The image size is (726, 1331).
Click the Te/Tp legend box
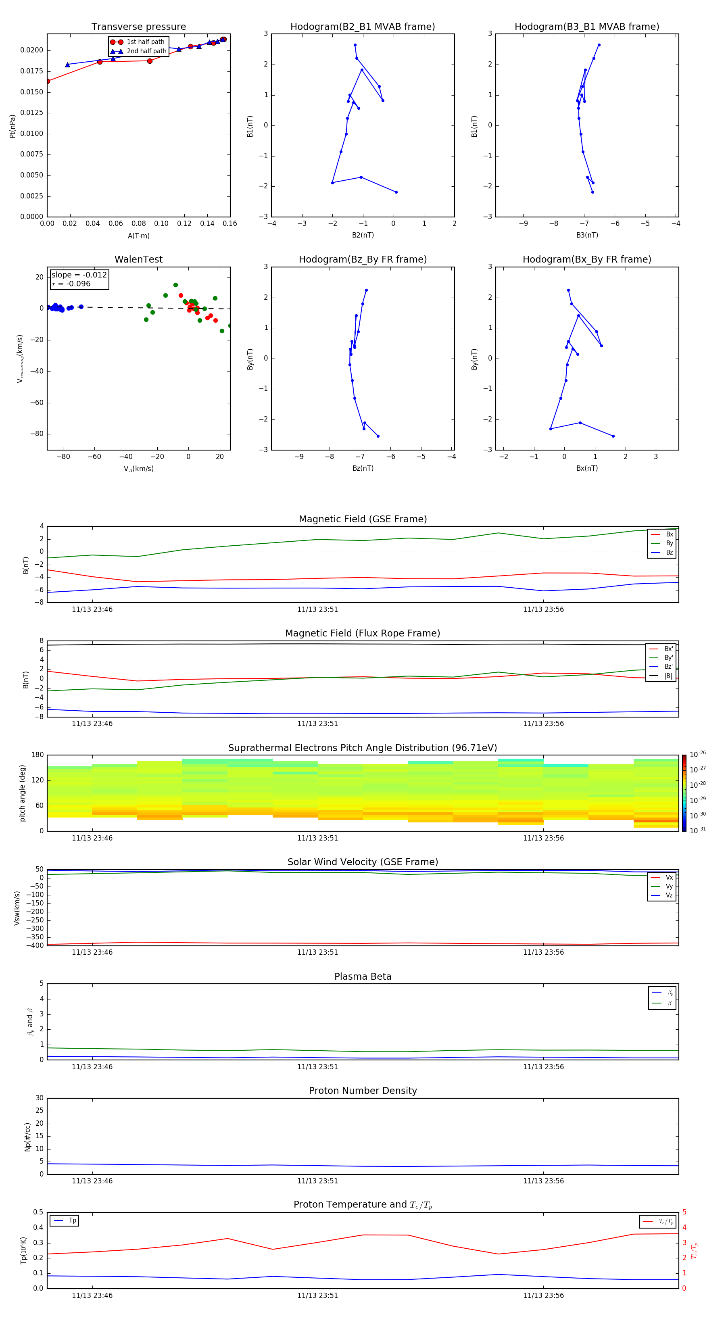click(658, 1221)
